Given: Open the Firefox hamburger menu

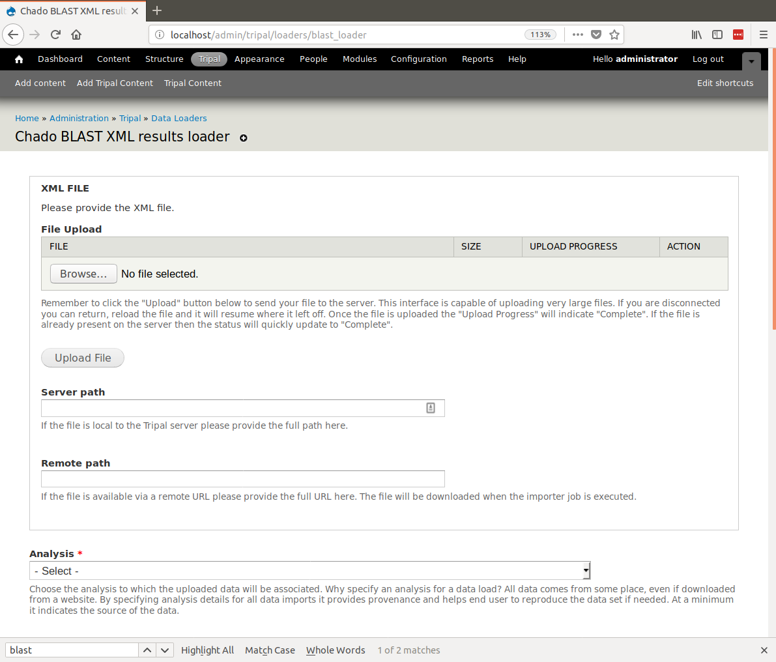Looking at the screenshot, I should click(x=764, y=35).
